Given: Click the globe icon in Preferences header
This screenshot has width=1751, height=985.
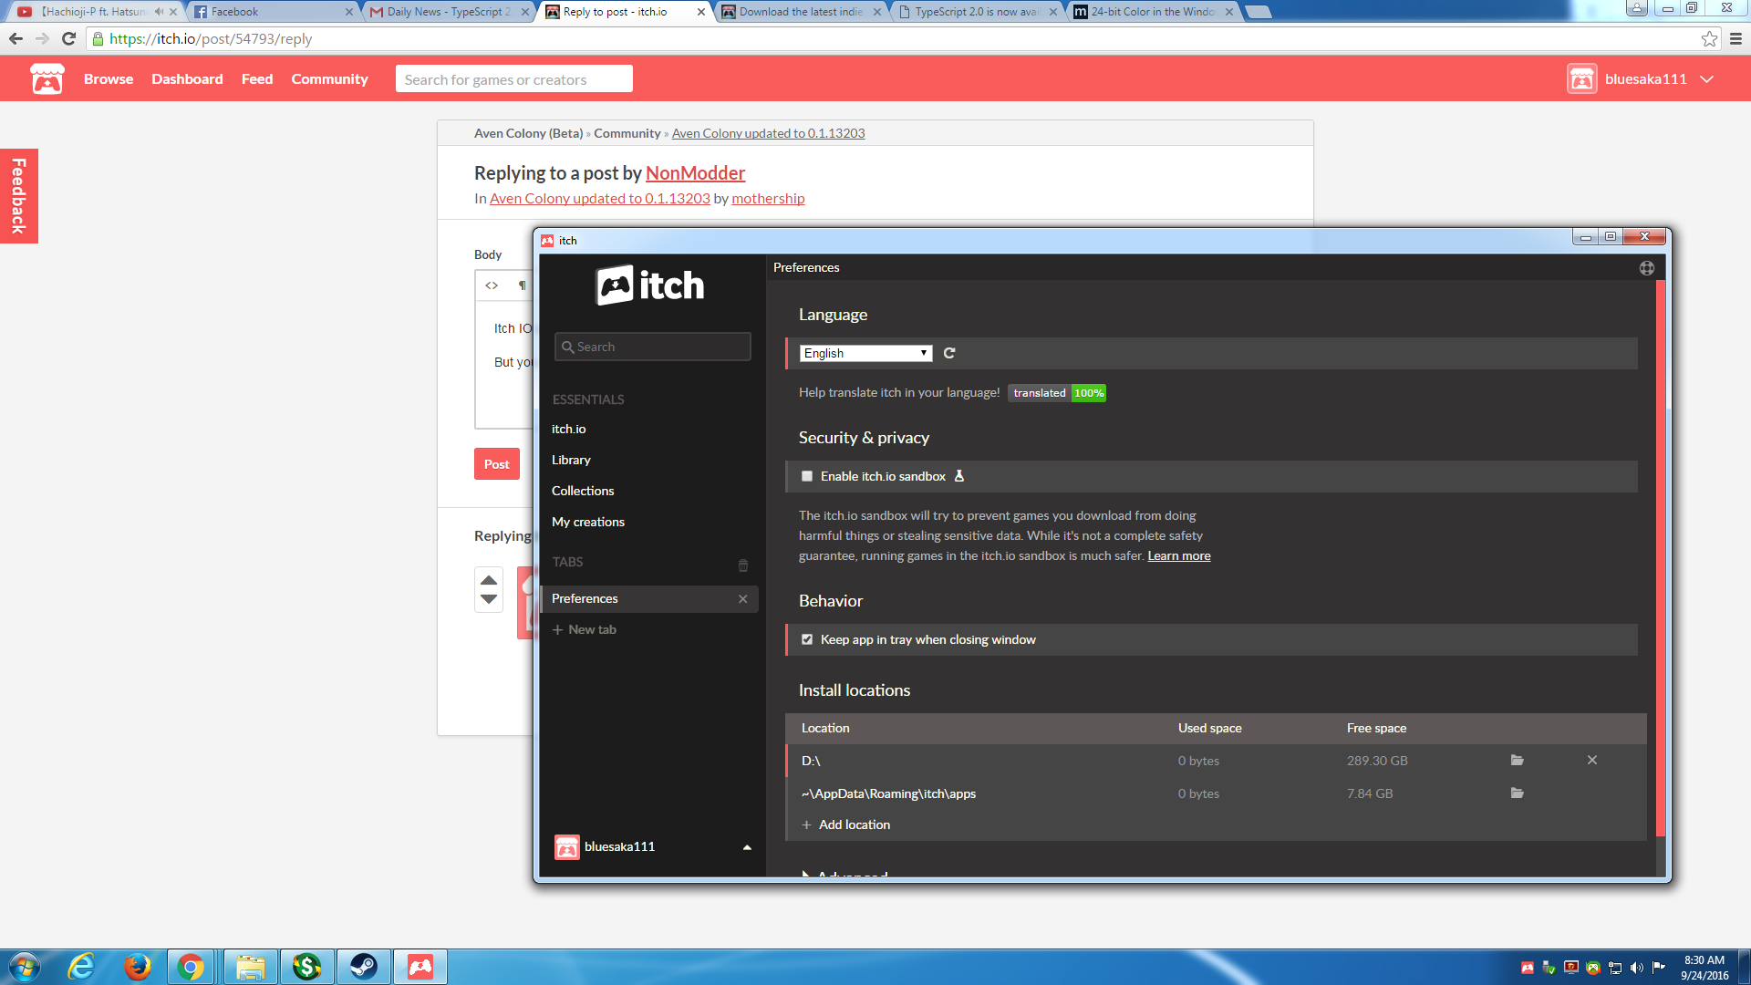Looking at the screenshot, I should click(x=1646, y=268).
